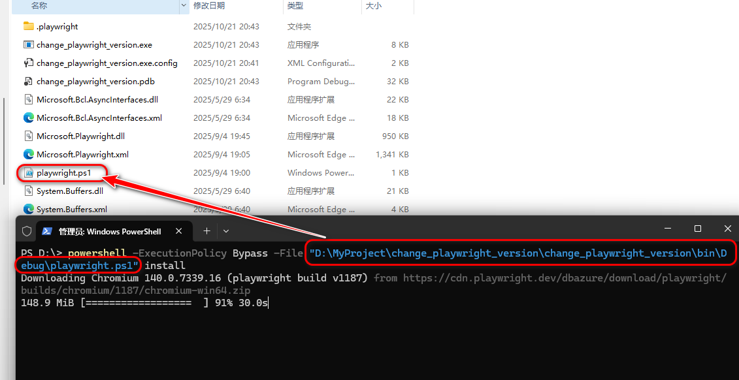Click the word powershell in the command line
Image resolution: width=739 pixels, height=380 pixels.
click(x=97, y=253)
